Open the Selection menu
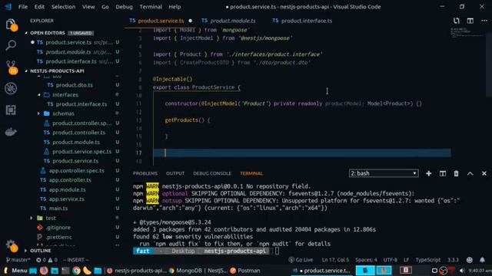 63,7
